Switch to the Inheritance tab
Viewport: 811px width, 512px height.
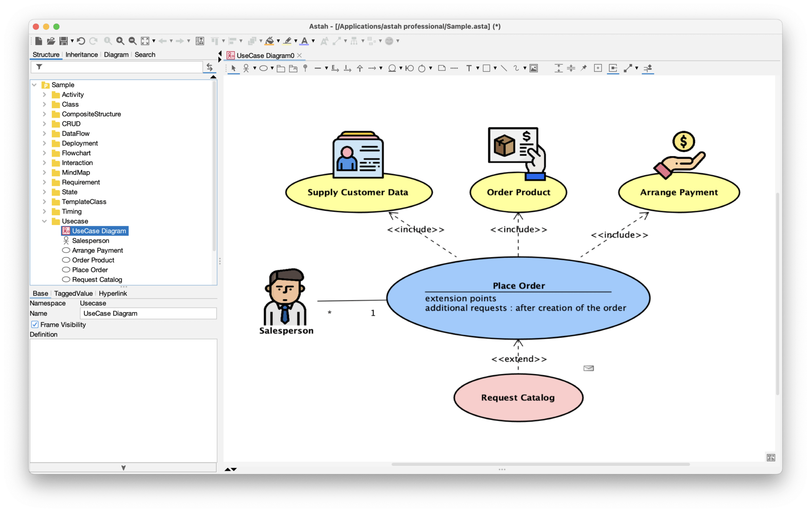(81, 55)
